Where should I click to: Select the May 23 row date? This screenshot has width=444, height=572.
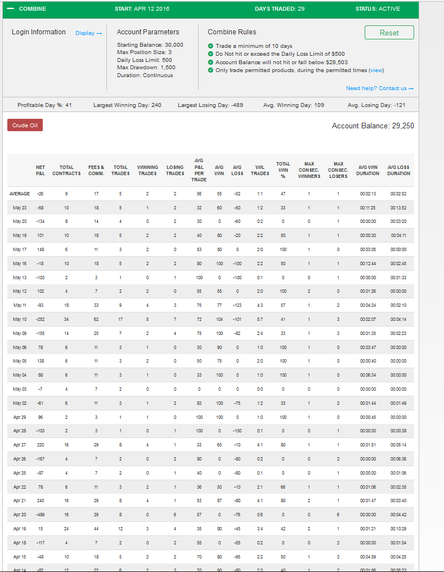(20, 208)
